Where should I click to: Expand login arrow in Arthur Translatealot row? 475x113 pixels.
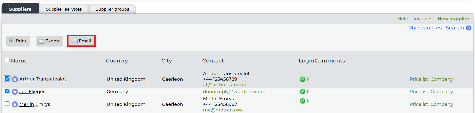click(308, 79)
